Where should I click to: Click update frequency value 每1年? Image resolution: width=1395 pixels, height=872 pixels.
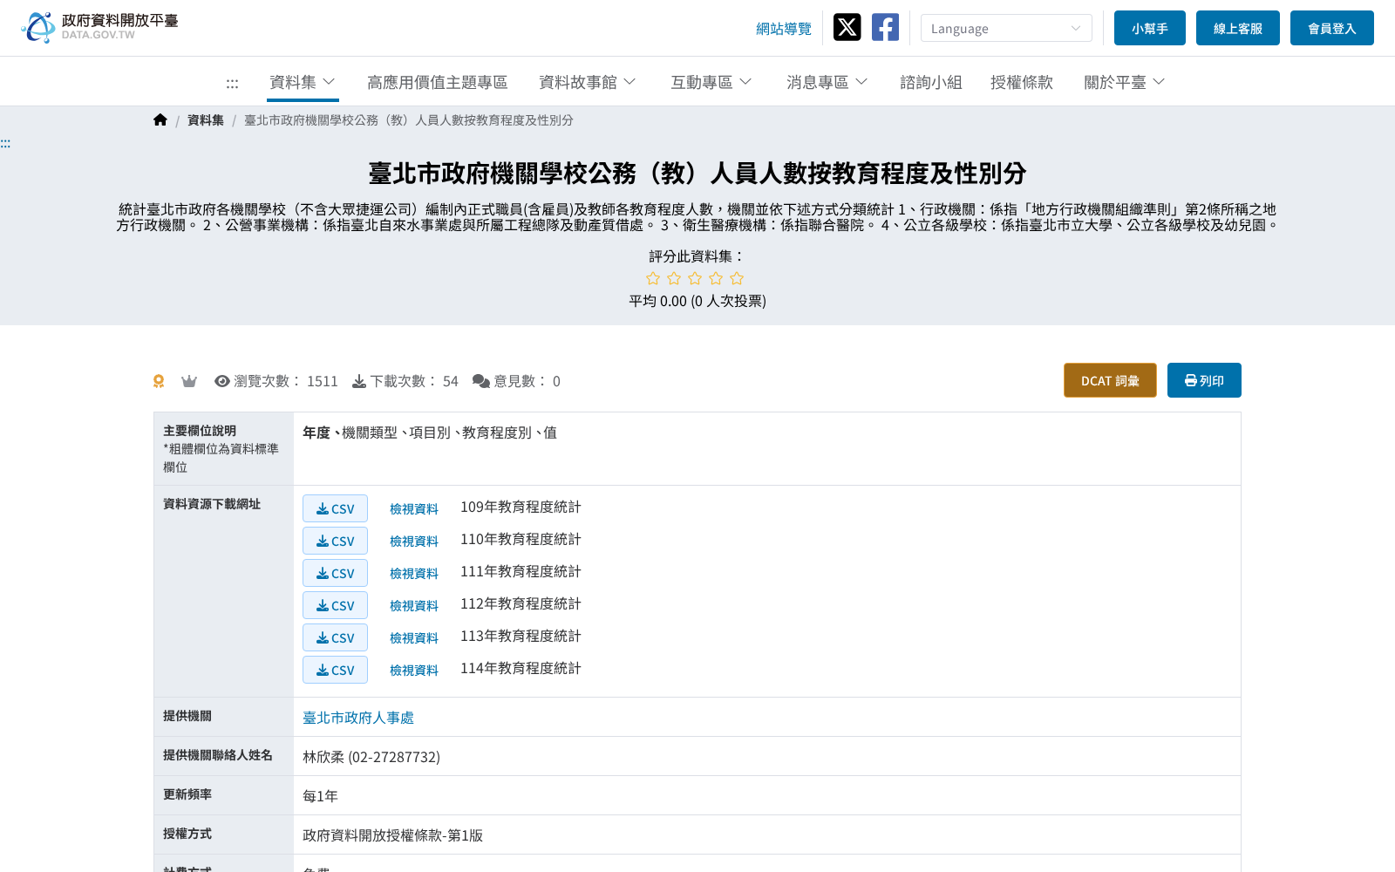(x=320, y=796)
